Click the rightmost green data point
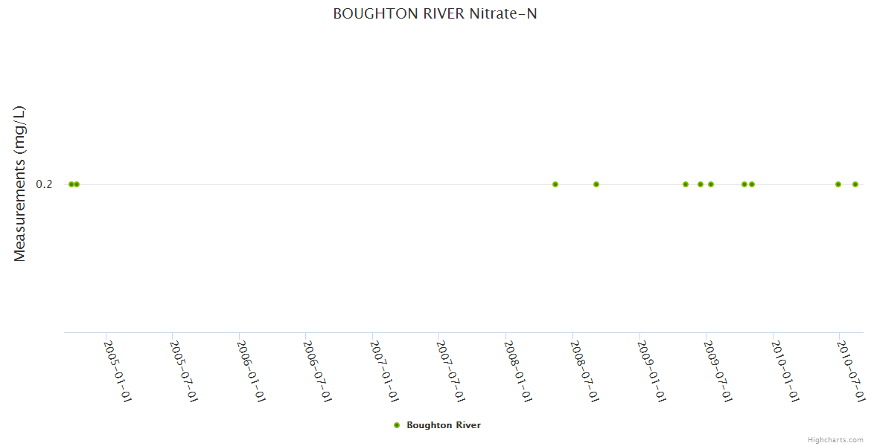871x446 pixels. 855,184
